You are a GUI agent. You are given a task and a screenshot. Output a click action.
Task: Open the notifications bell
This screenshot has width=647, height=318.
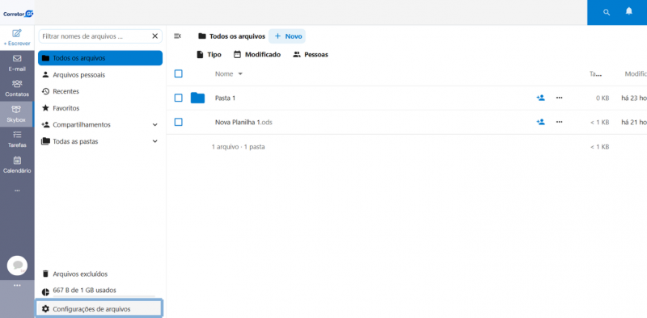point(628,11)
